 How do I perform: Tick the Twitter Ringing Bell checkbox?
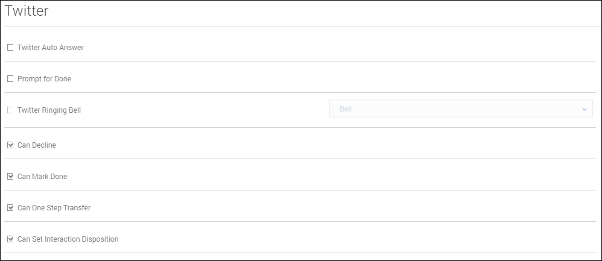coord(10,110)
